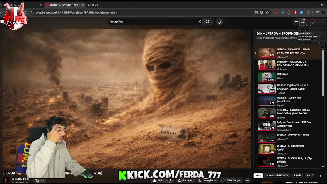Open the LFERDA TV channel name link
Screen dimensions: 327x184
click(19, 179)
